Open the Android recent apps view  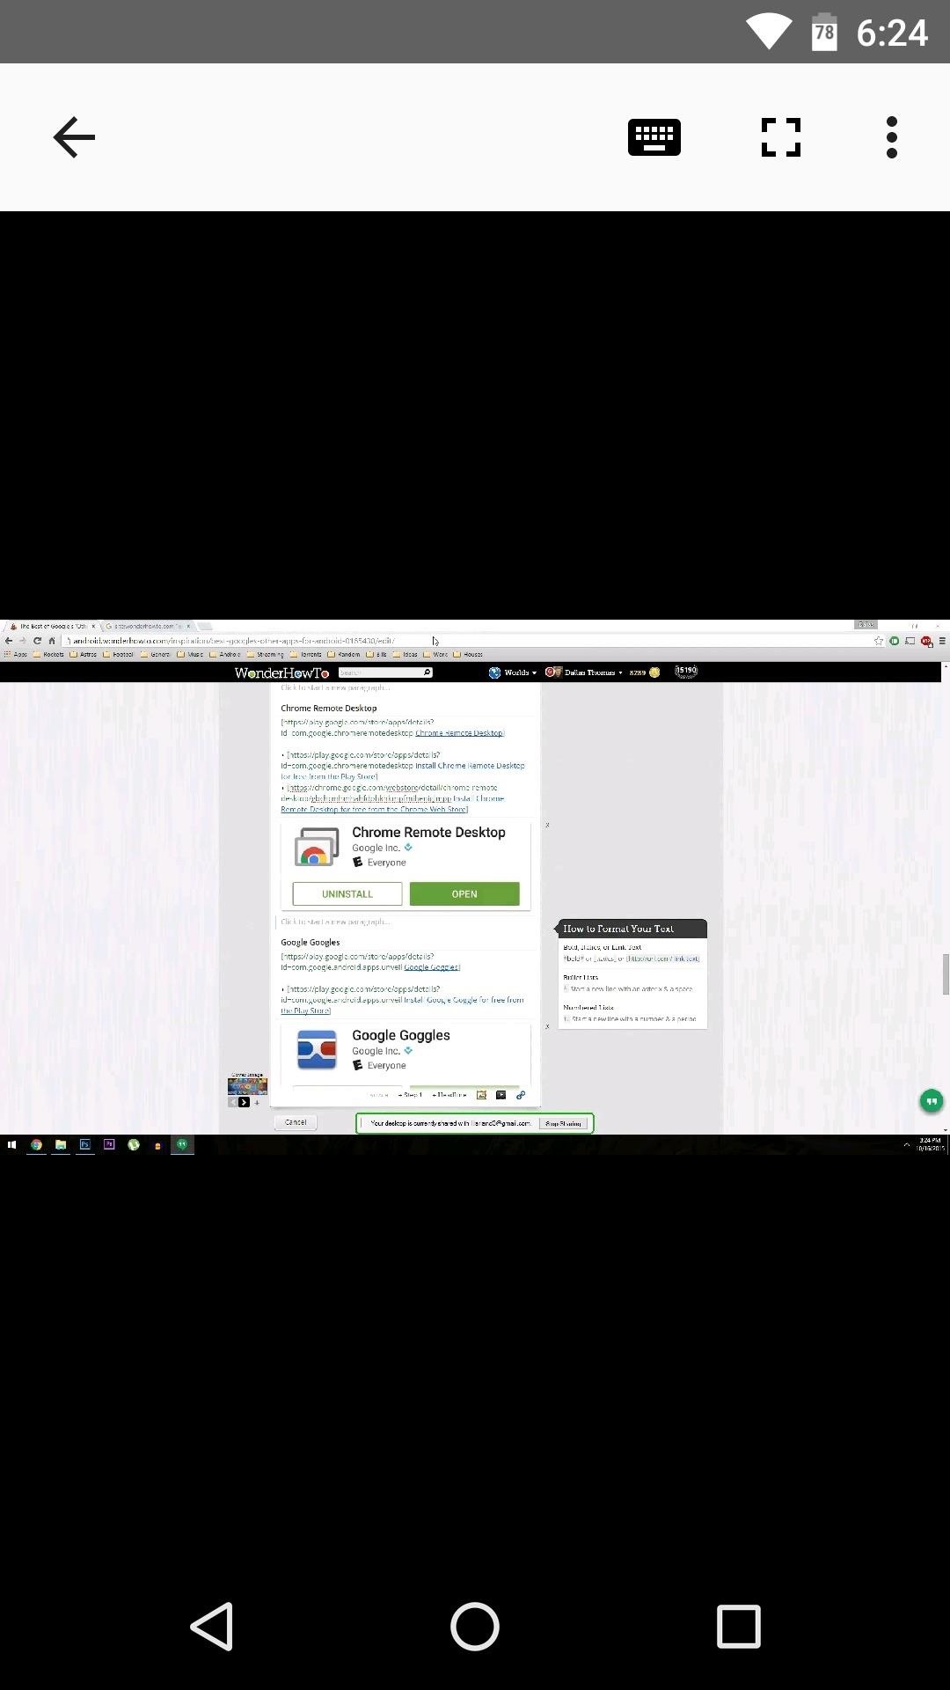tap(738, 1626)
